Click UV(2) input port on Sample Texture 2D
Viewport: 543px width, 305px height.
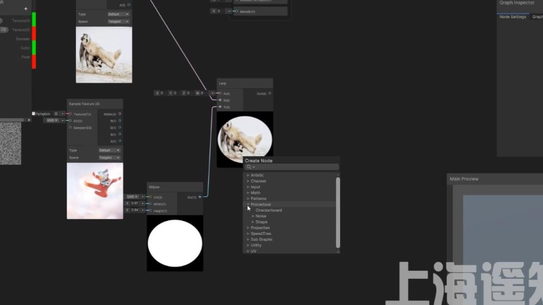point(70,120)
